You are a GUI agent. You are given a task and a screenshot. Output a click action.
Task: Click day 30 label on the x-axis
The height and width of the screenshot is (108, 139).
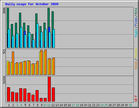[x=126, y=105]
